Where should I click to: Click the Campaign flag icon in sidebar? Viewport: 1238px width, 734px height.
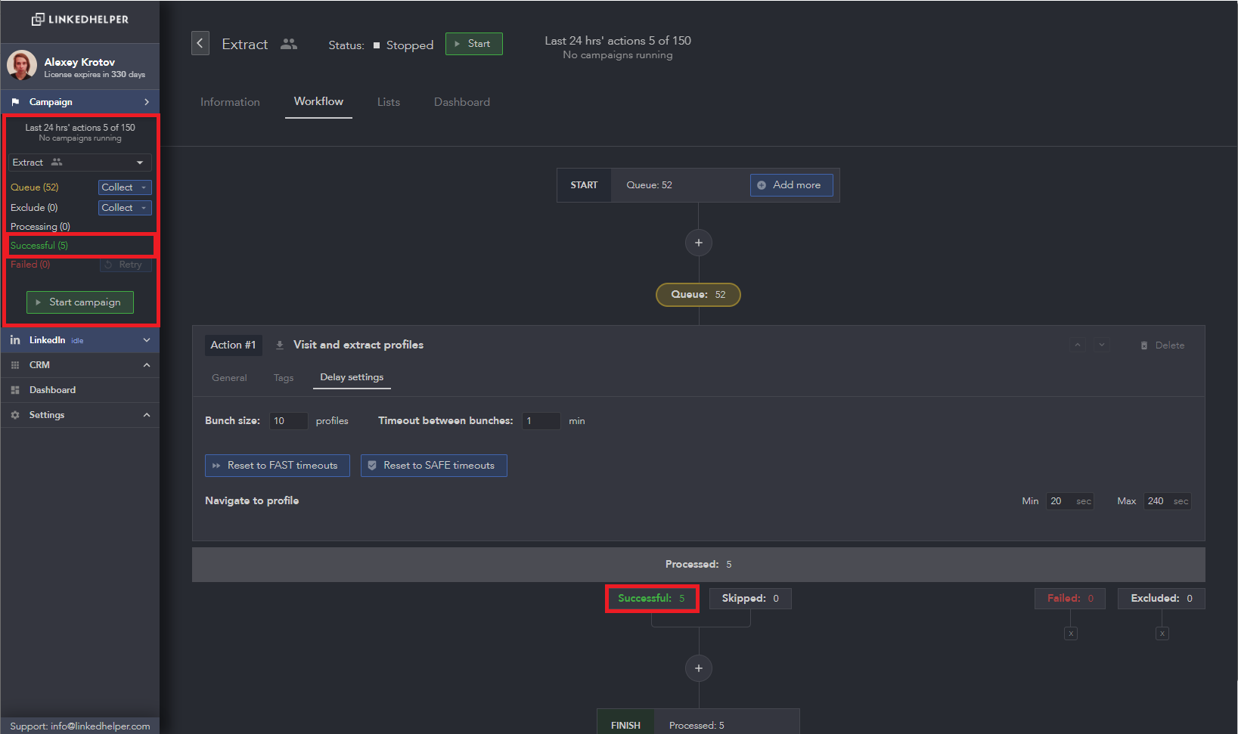click(15, 102)
